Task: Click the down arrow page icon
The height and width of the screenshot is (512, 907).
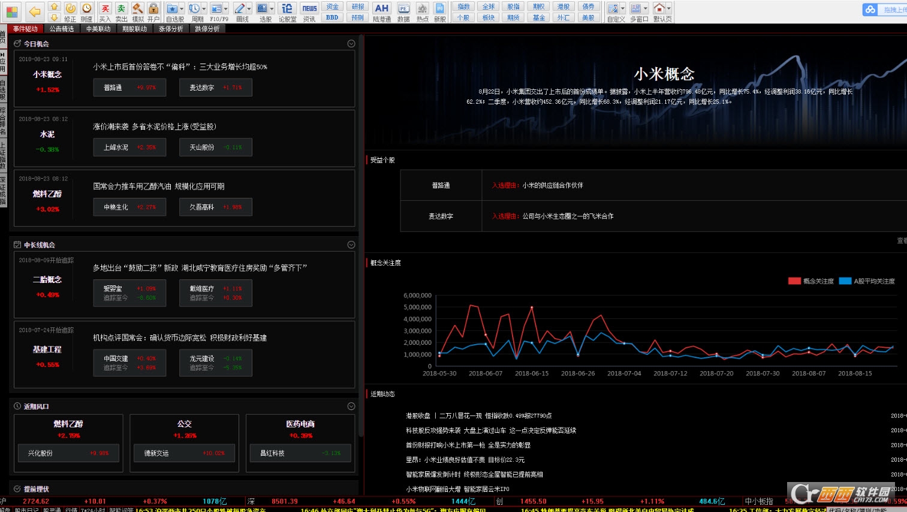Action: (x=54, y=17)
